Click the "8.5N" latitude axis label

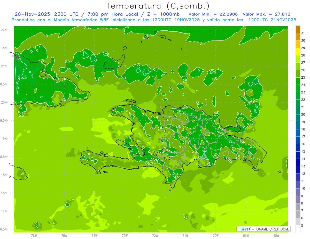pos(4,157)
